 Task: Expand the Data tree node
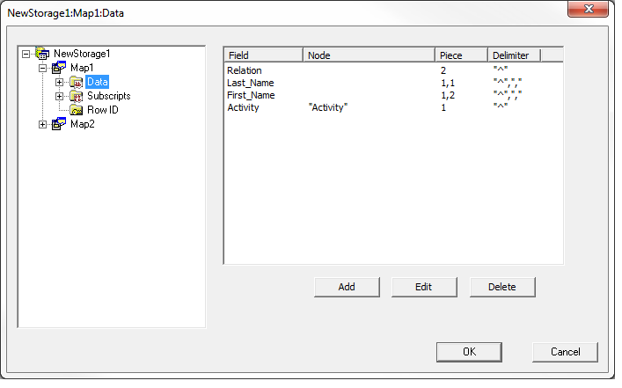tap(60, 82)
